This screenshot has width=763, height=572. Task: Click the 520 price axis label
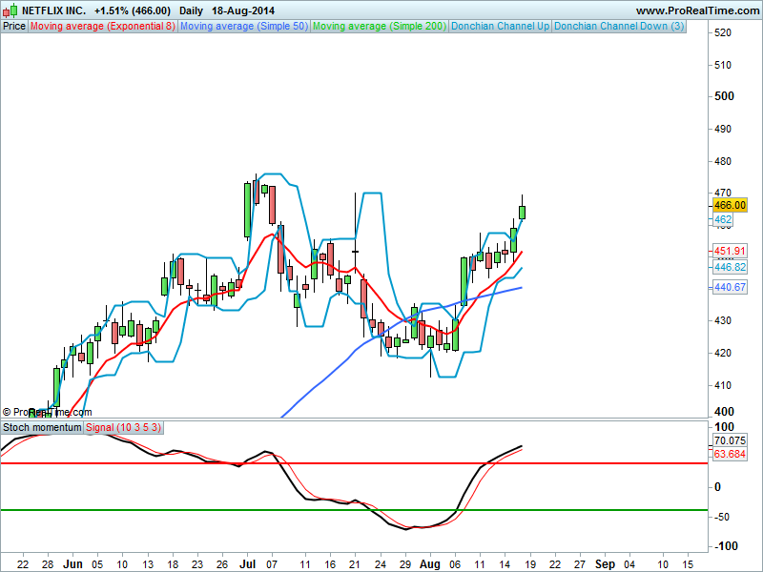tap(723, 32)
